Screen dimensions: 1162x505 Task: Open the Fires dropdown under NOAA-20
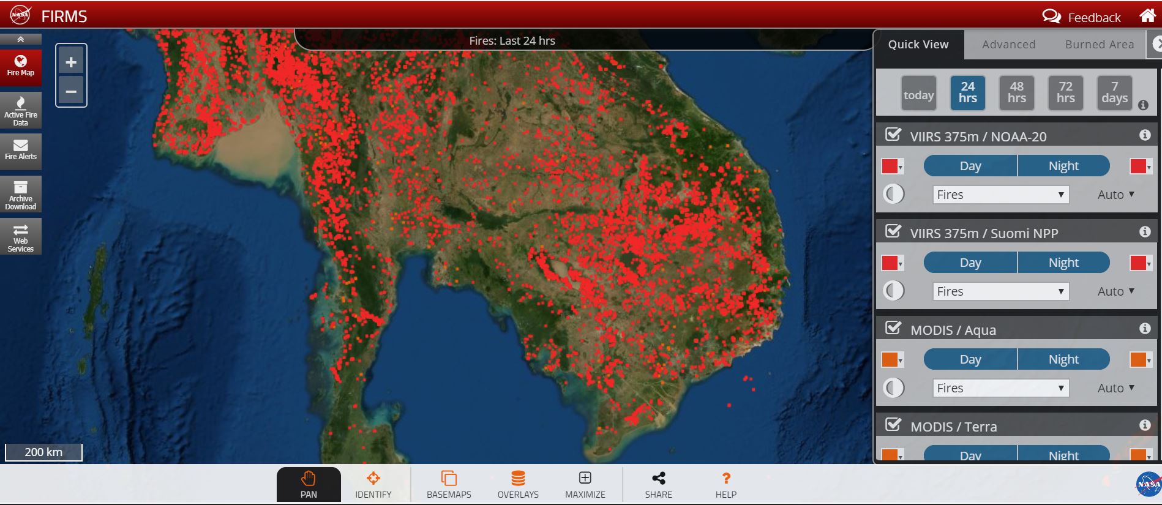pyautogui.click(x=1000, y=195)
